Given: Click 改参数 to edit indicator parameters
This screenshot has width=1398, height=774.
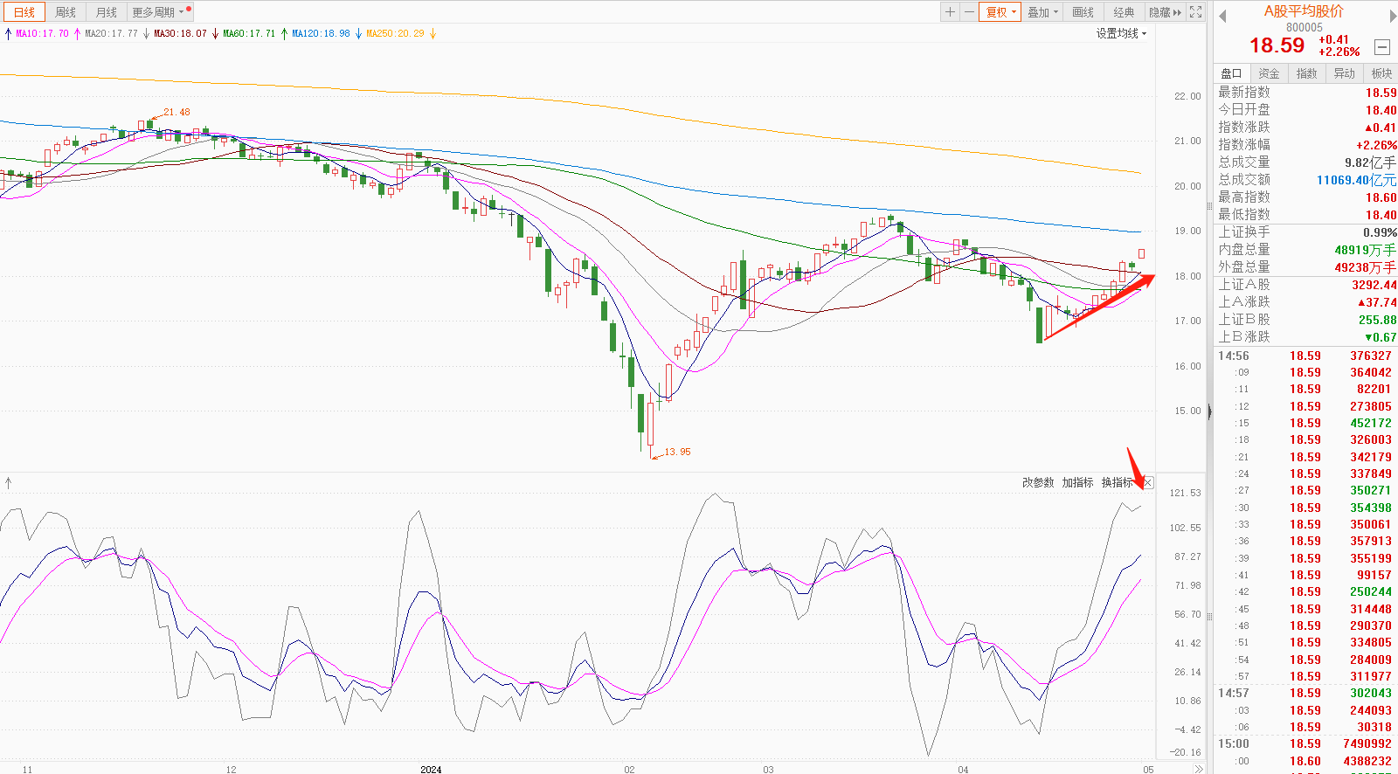Looking at the screenshot, I should 1038,482.
